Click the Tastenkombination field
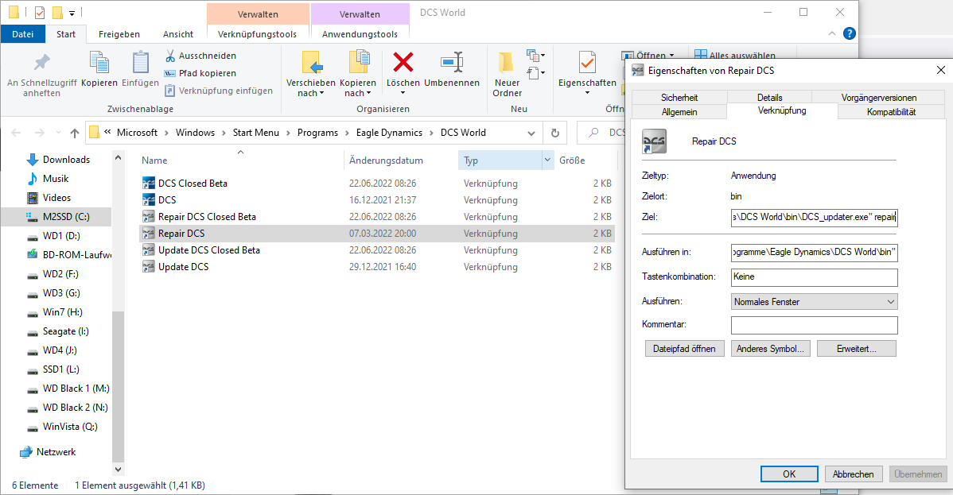This screenshot has height=495, width=953. click(815, 277)
